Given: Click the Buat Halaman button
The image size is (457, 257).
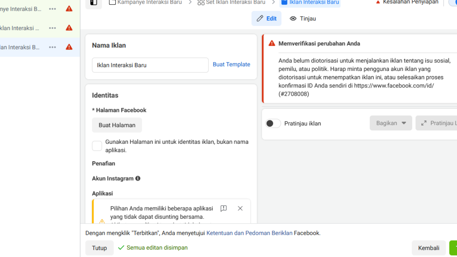Looking at the screenshot, I should point(117,125).
